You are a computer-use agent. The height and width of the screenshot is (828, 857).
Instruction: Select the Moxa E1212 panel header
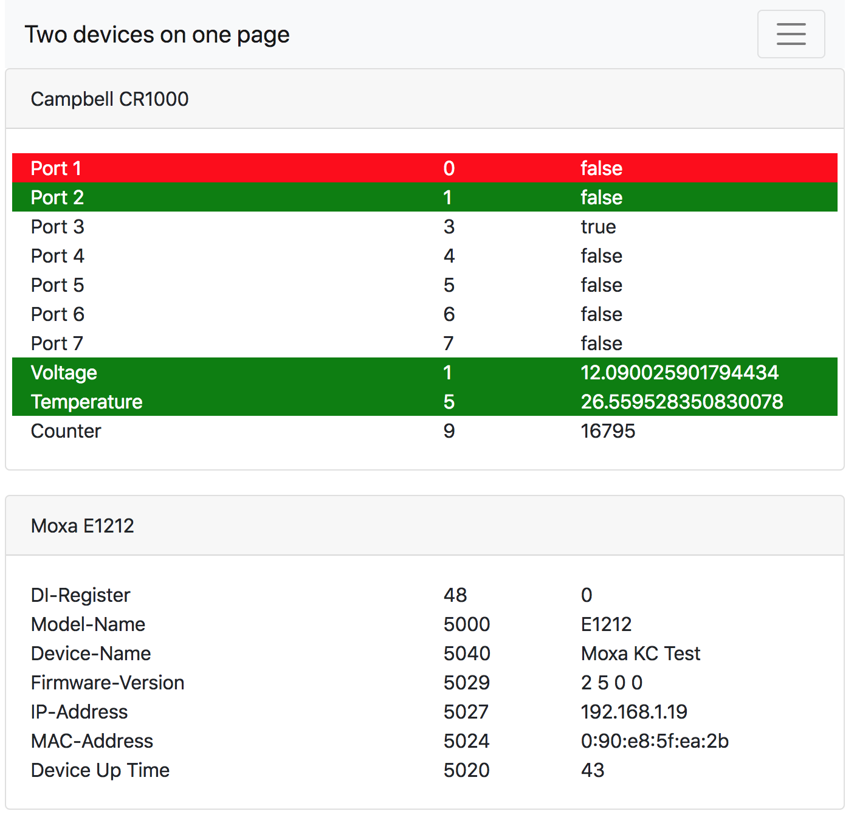click(x=425, y=526)
